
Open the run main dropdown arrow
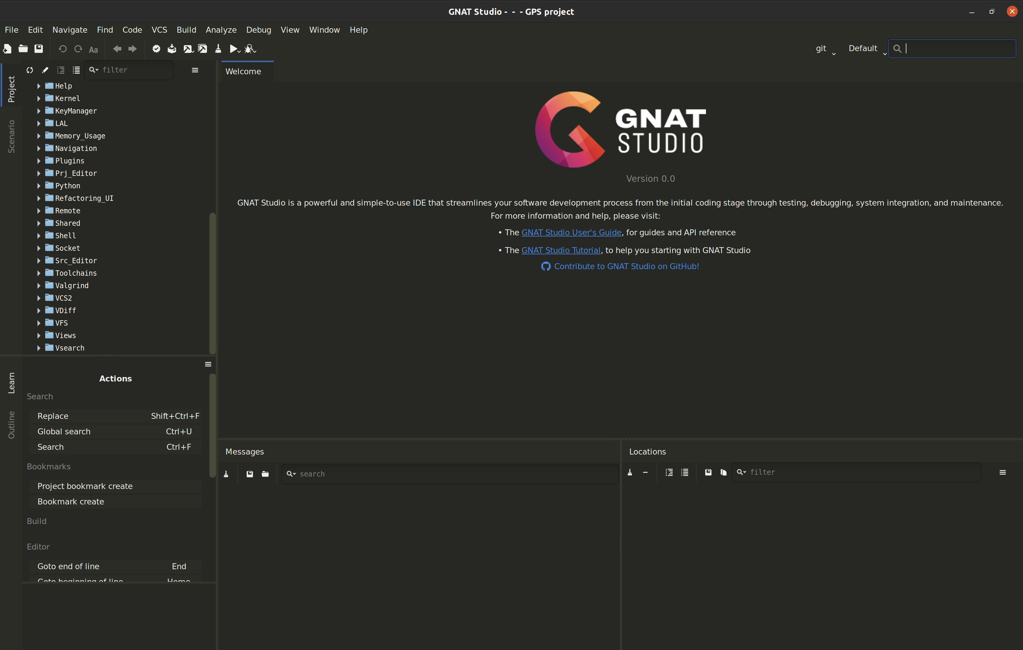point(239,51)
